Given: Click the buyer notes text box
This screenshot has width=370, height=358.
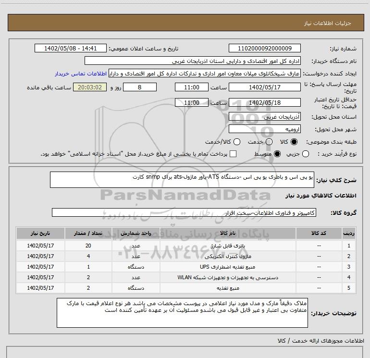Looking at the screenshot, I should [x=182, y=313].
